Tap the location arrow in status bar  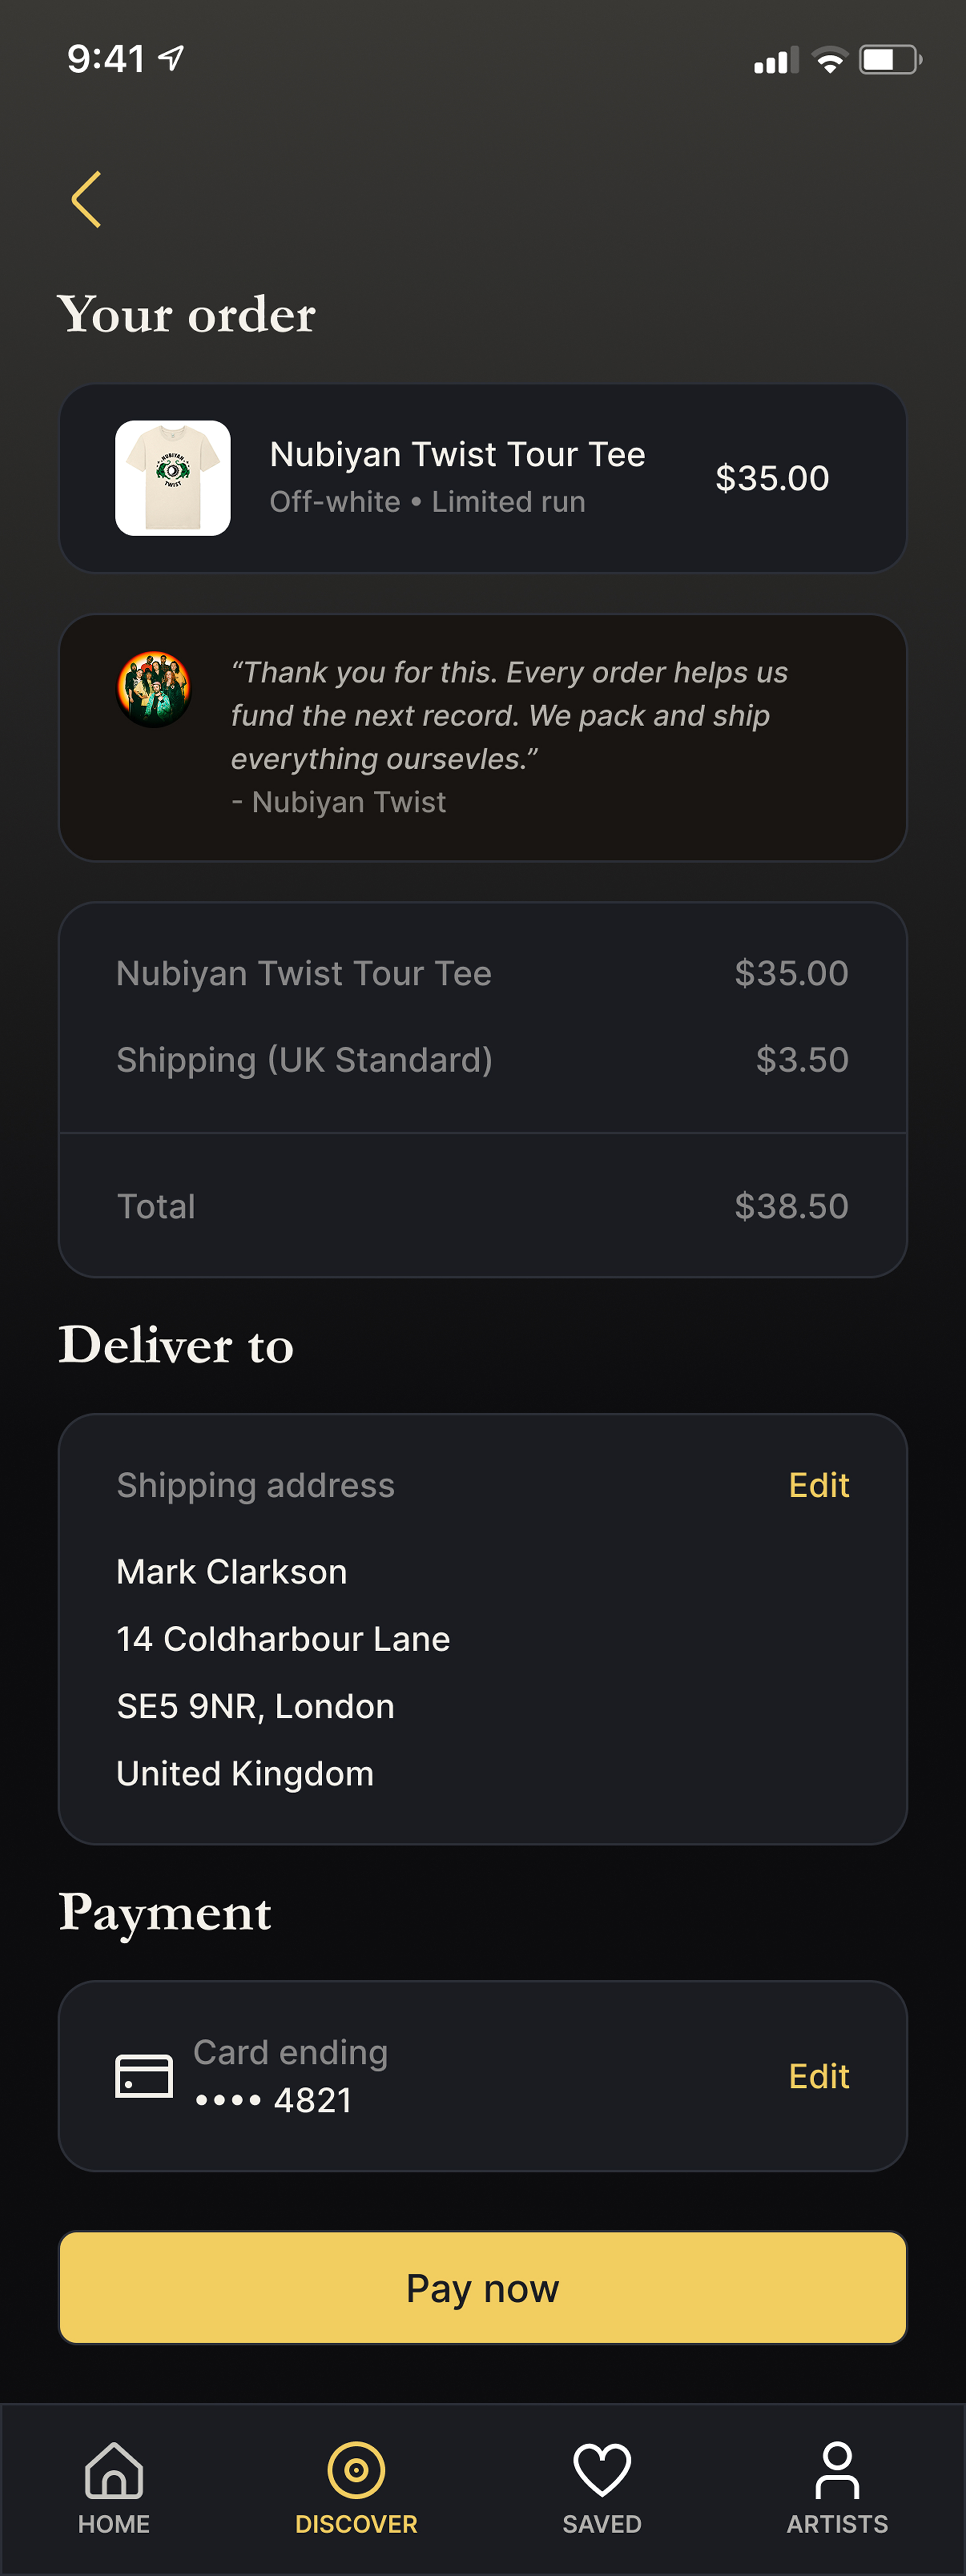[172, 58]
